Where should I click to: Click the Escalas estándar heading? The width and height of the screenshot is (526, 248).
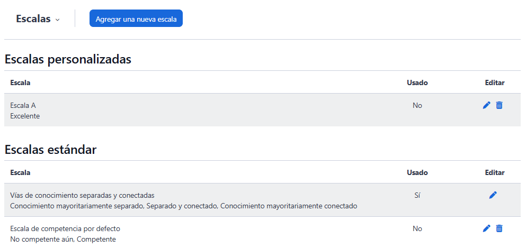pos(50,150)
